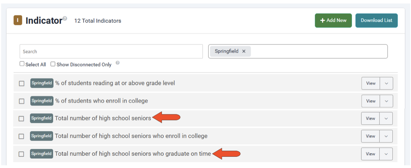The width and height of the screenshot is (411, 168).
Task: Click the Download List button
Action: coord(376,20)
